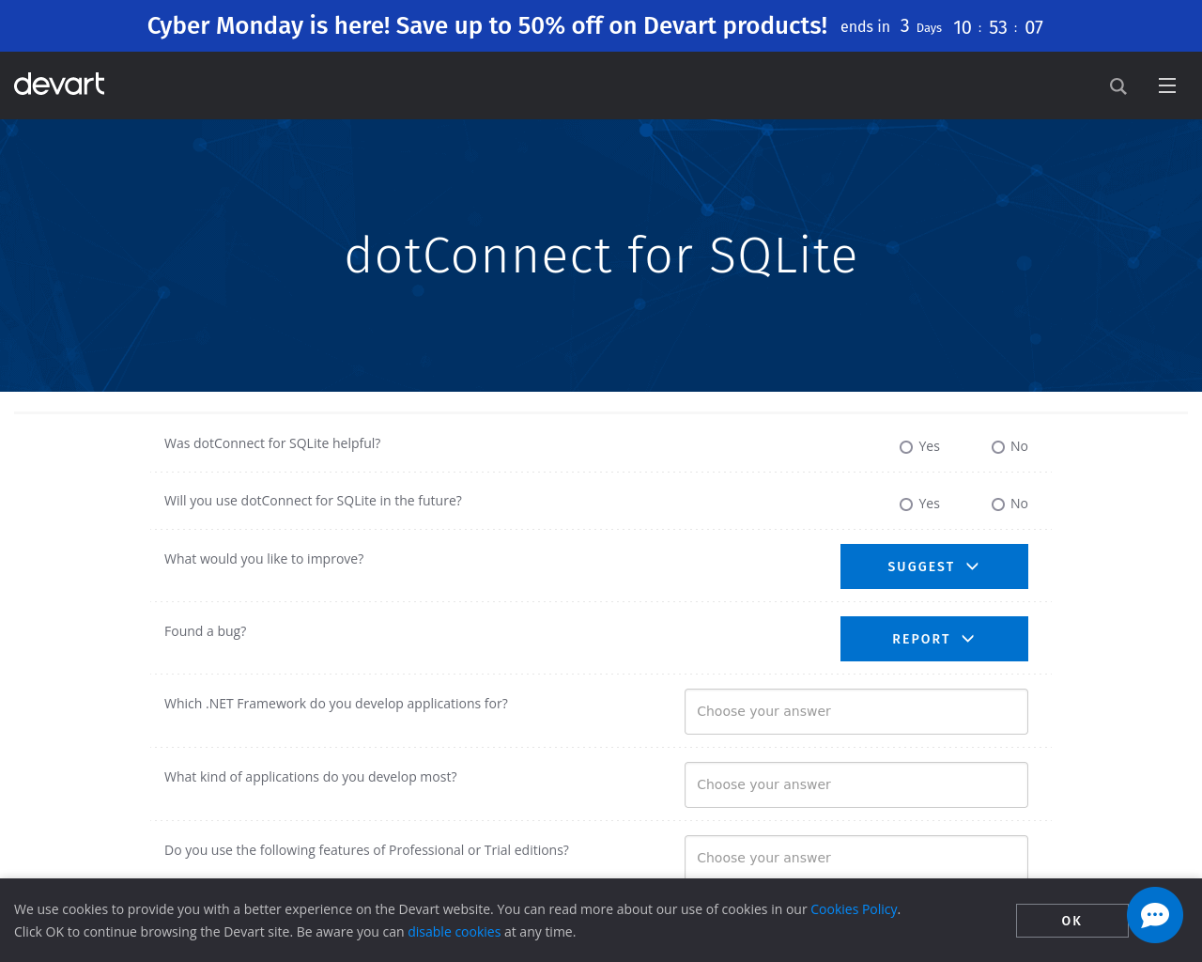Open the hamburger menu icon
This screenshot has width=1202, height=962.
tap(1167, 85)
